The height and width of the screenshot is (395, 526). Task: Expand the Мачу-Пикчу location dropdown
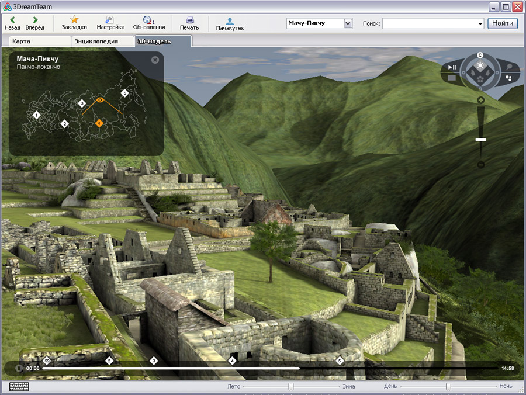348,23
